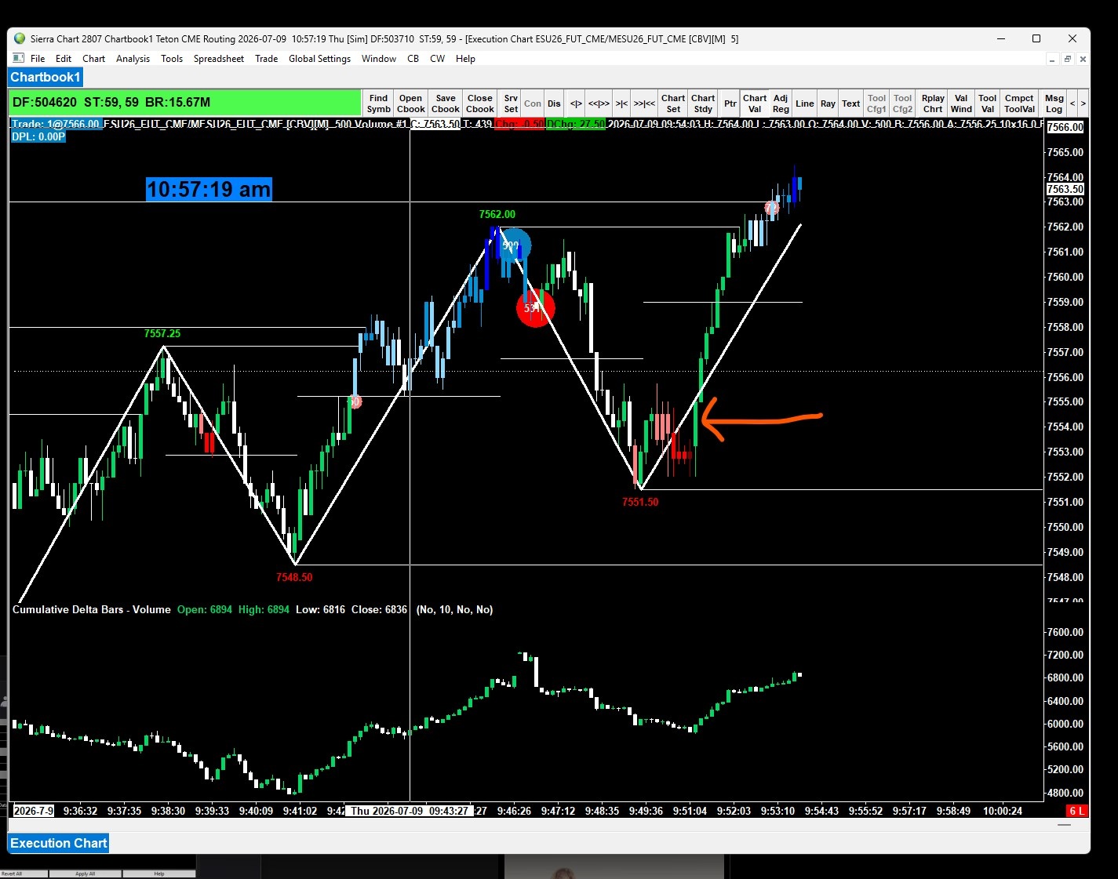Click the DPL: 0.00P label
Screen dimensions: 1118x879
point(38,136)
